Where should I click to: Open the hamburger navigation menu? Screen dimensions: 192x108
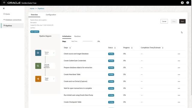tap(4, 3)
